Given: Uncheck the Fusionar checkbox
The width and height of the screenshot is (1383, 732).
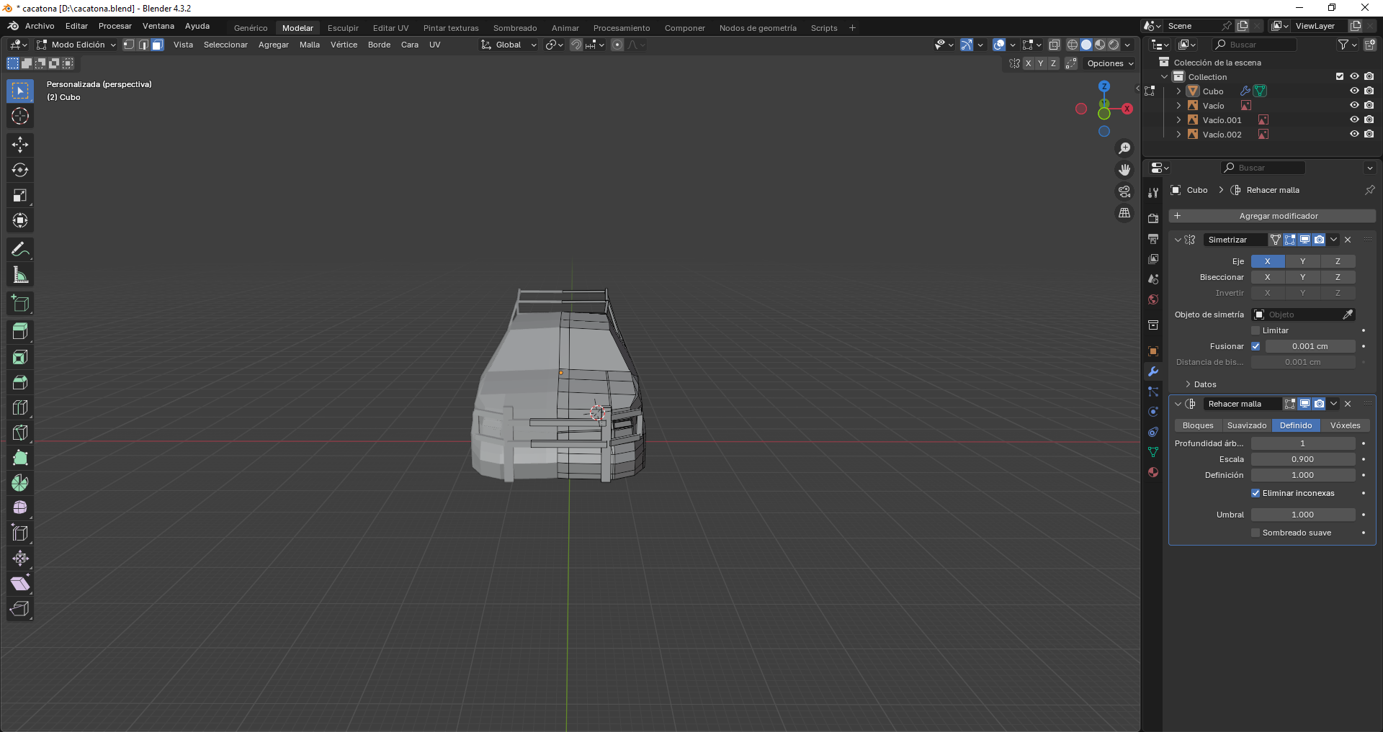Looking at the screenshot, I should [1256, 346].
